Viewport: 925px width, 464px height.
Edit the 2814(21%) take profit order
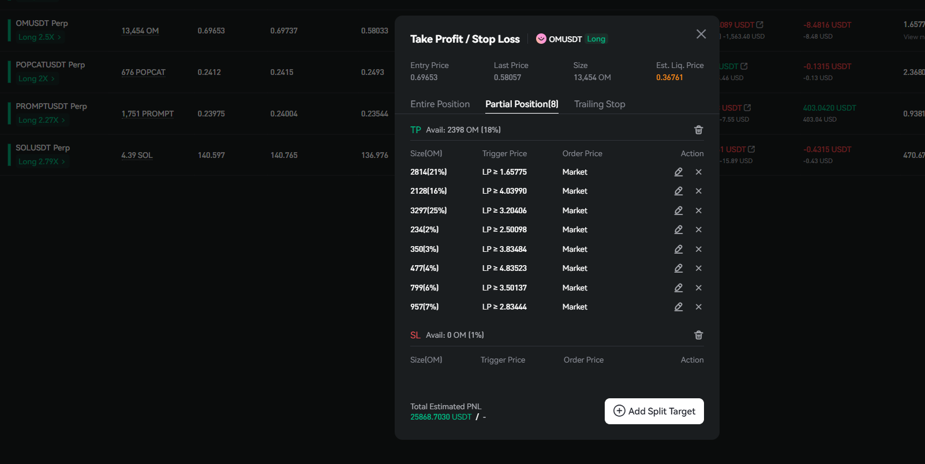pyautogui.click(x=679, y=172)
